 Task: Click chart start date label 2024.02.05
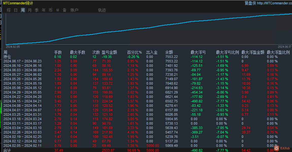pyautogui.click(x=13, y=47)
